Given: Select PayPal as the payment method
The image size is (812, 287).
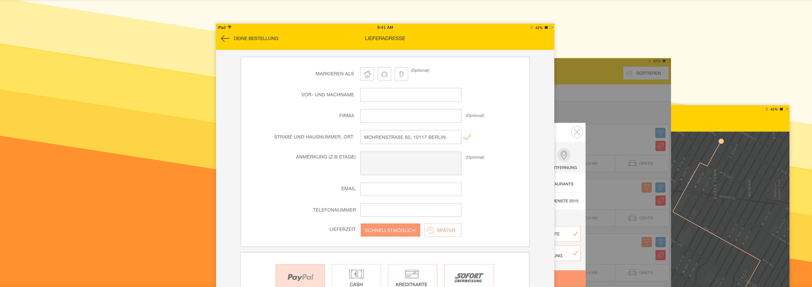Looking at the screenshot, I should (x=300, y=276).
